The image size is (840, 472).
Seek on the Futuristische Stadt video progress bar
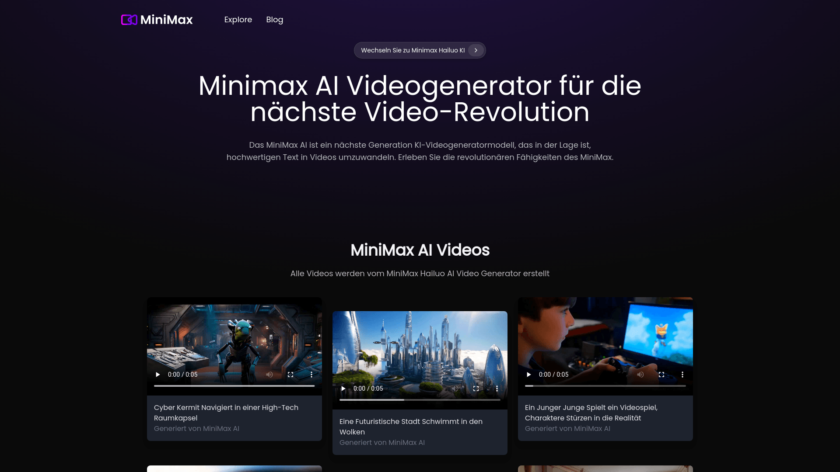pyautogui.click(x=420, y=400)
